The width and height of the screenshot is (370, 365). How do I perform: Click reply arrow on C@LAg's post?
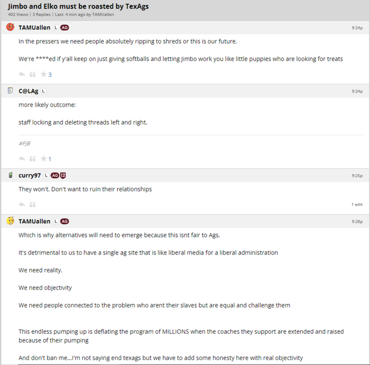[22, 159]
